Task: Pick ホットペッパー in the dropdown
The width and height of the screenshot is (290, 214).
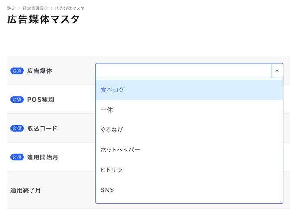Action: coord(120,150)
